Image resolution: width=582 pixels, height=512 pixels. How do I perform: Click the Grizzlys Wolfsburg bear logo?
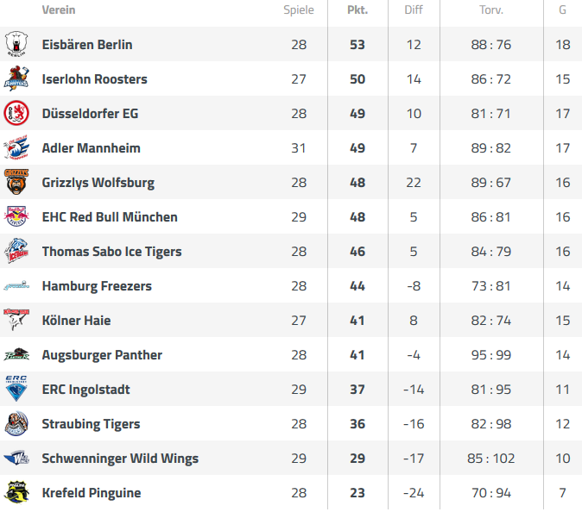(x=16, y=182)
